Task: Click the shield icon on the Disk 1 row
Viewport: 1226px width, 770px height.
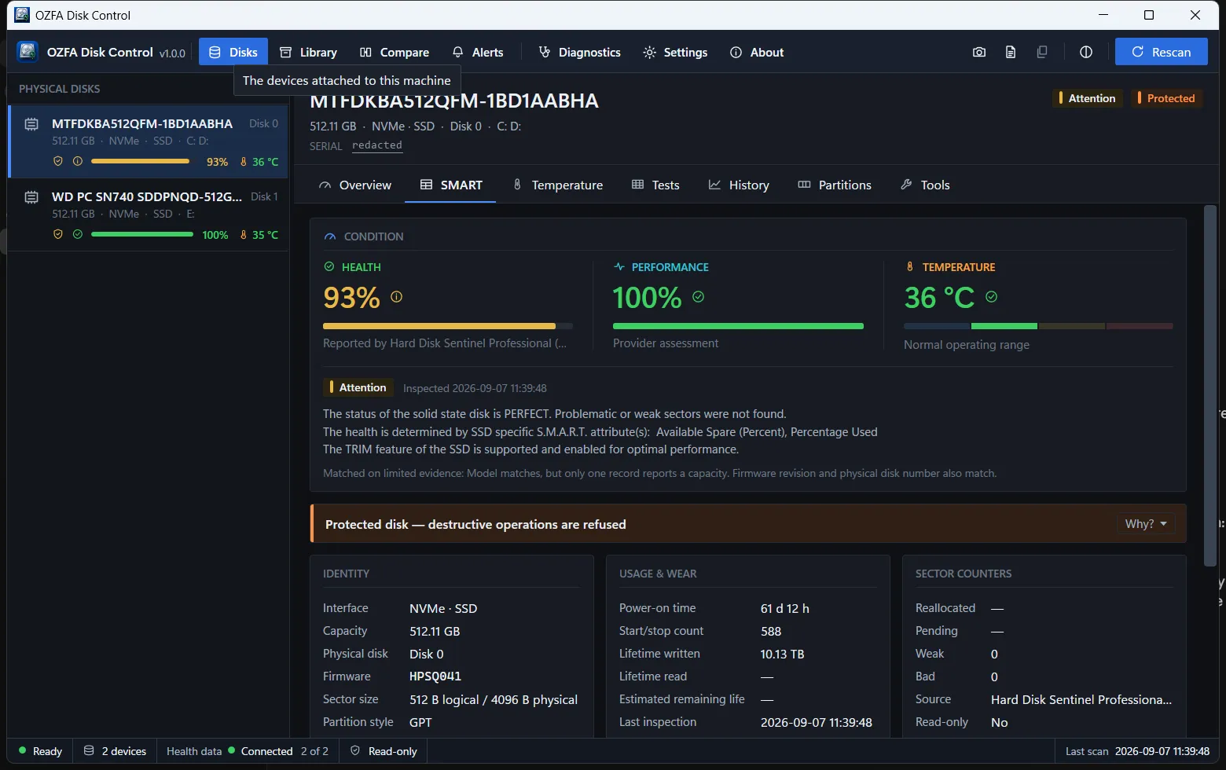Action: click(57, 234)
